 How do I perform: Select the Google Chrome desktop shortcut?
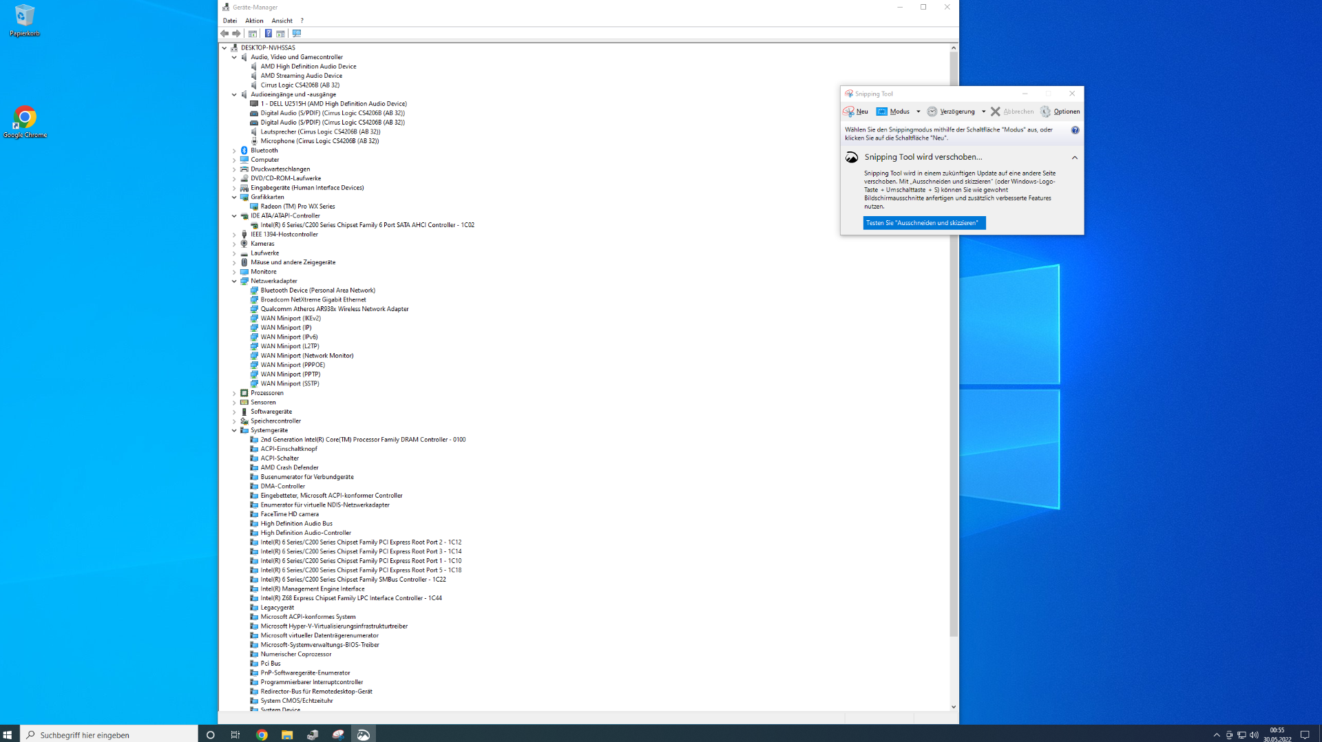[25, 123]
